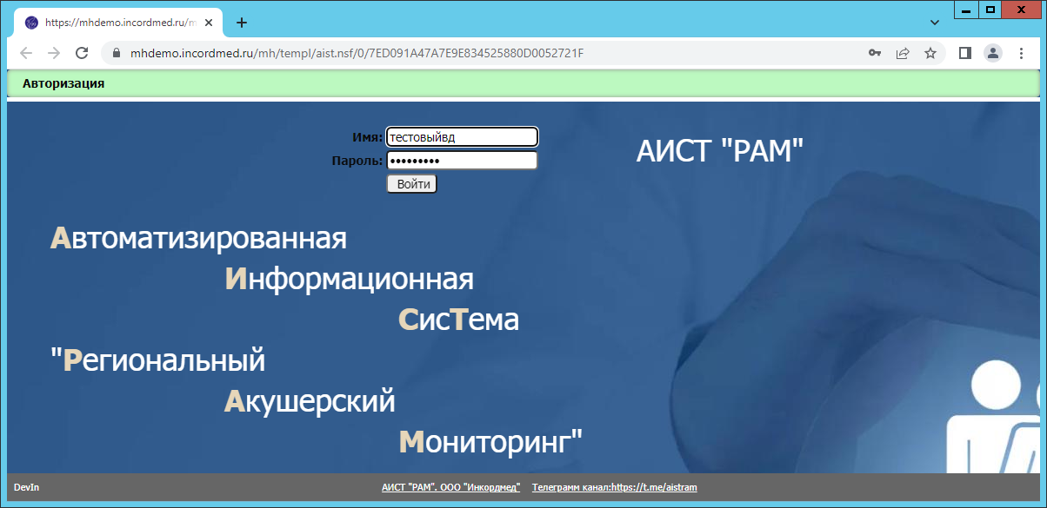Close the mhdemo.incordmed.ru tab
This screenshot has height=508, width=1047.
click(209, 23)
